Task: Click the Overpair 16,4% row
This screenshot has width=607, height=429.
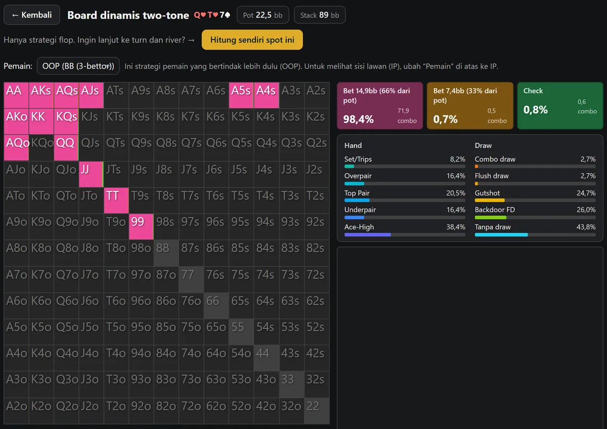Action: click(x=405, y=179)
